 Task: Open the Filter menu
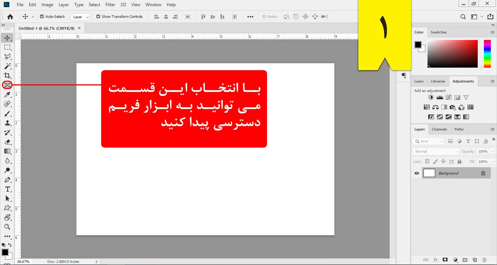[110, 5]
